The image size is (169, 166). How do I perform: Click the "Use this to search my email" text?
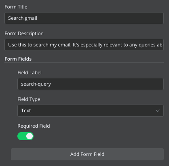click(40, 45)
